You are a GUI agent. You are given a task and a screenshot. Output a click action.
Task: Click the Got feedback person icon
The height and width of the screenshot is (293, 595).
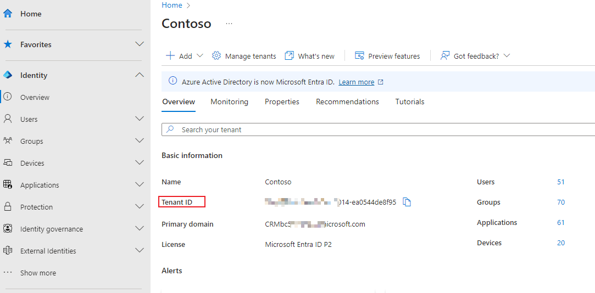pos(444,56)
